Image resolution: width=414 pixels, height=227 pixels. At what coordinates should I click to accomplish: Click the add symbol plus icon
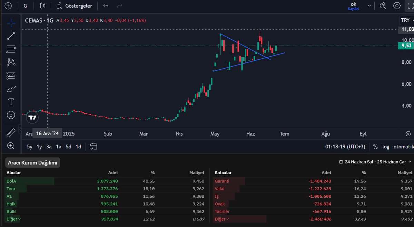pos(8,6)
